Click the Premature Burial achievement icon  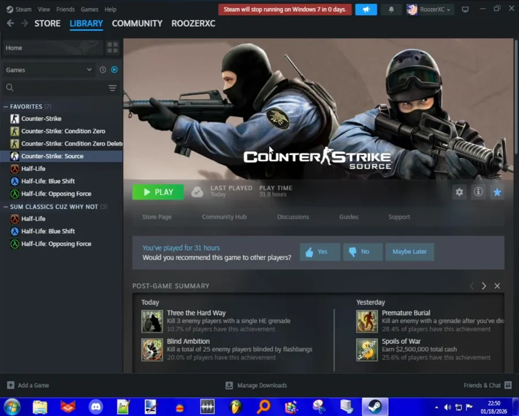[367, 321]
